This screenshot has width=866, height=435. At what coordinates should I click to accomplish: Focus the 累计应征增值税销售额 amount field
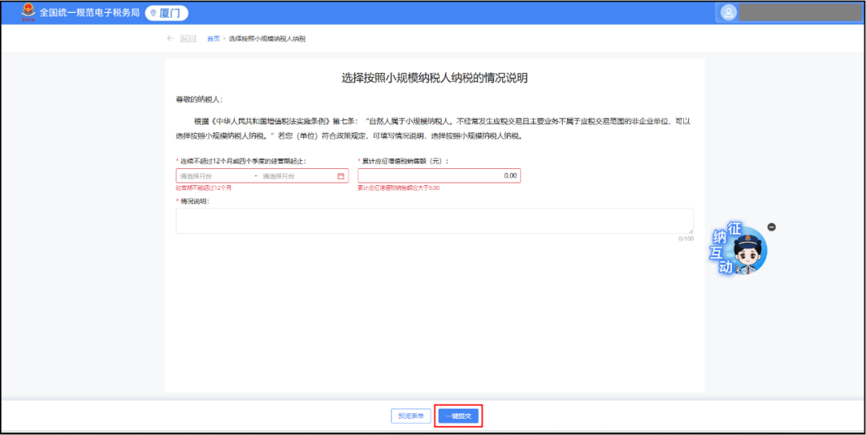point(439,175)
